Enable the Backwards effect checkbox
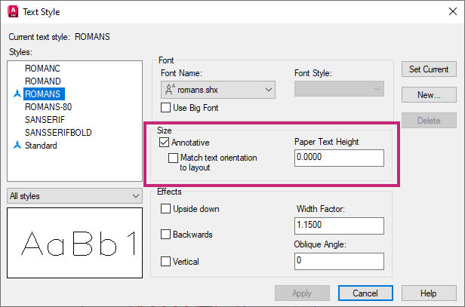Screen dimensions: 465x307 (x=165, y=235)
